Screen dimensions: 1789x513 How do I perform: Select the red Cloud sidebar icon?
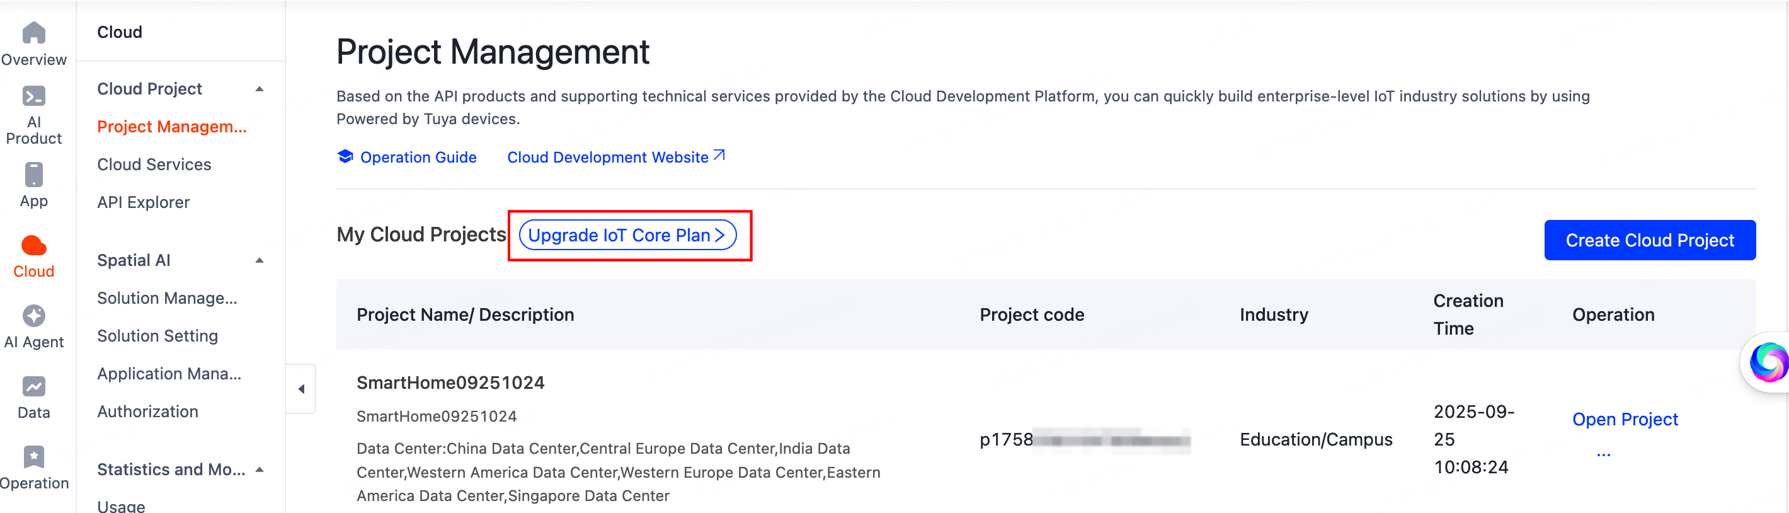click(33, 245)
